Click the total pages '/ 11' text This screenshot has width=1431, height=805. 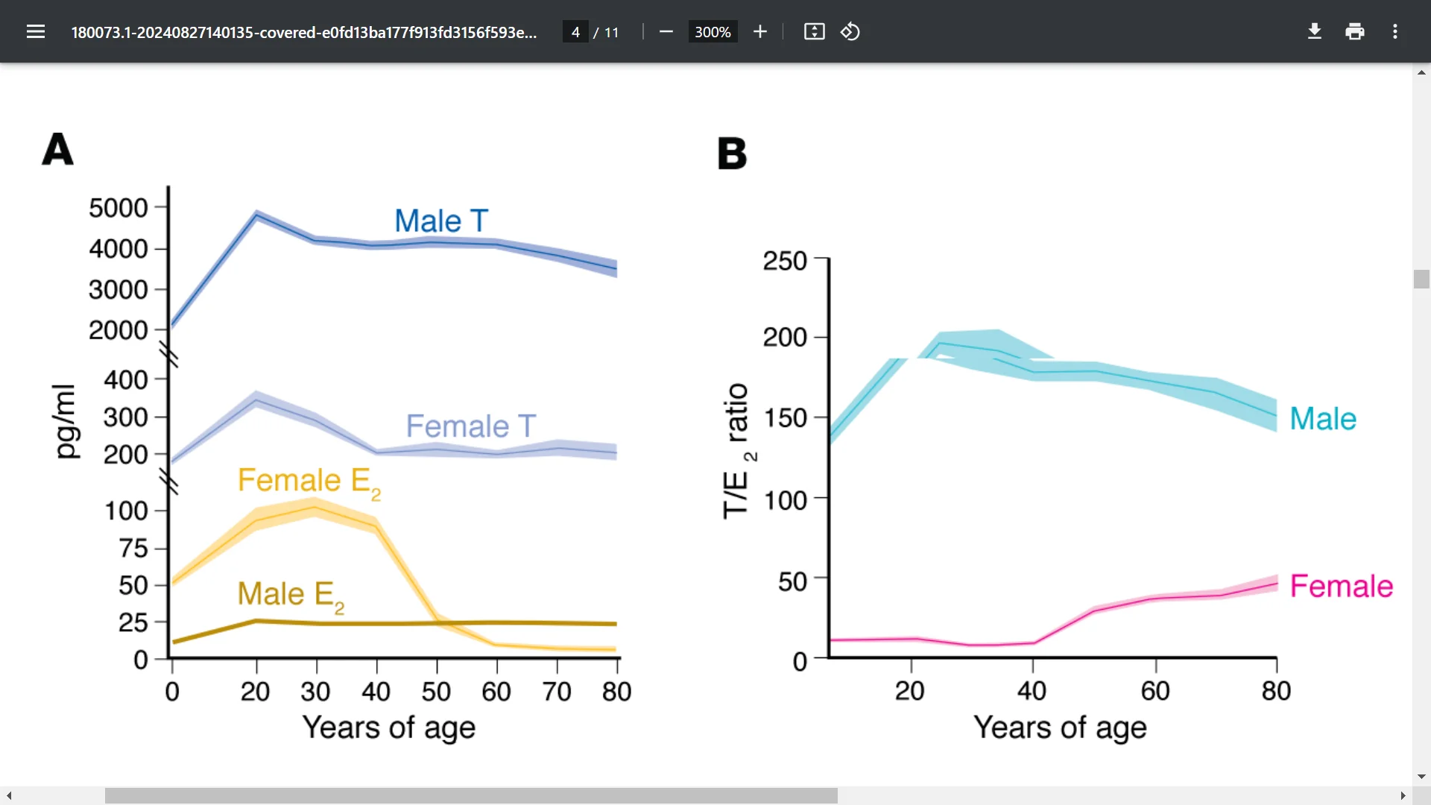pos(606,32)
